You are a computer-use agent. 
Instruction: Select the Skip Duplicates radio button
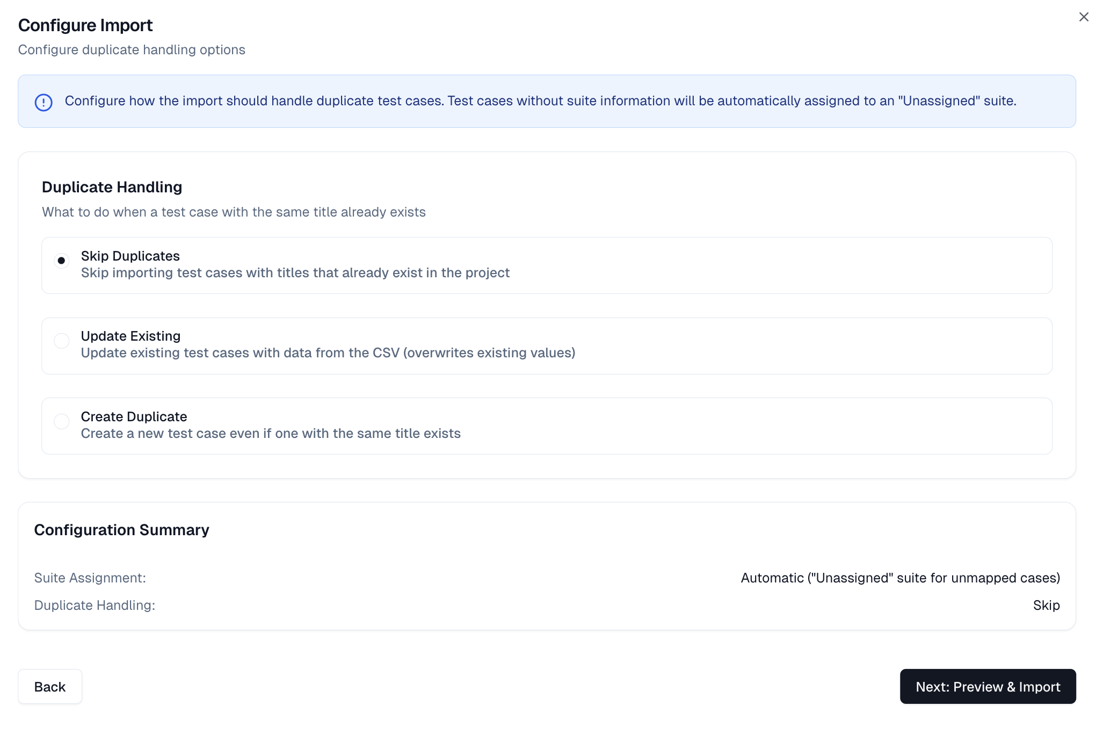point(62,260)
